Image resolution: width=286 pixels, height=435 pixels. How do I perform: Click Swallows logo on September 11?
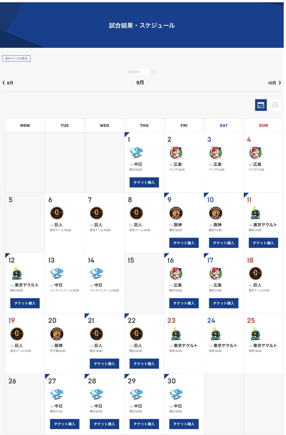click(255, 213)
